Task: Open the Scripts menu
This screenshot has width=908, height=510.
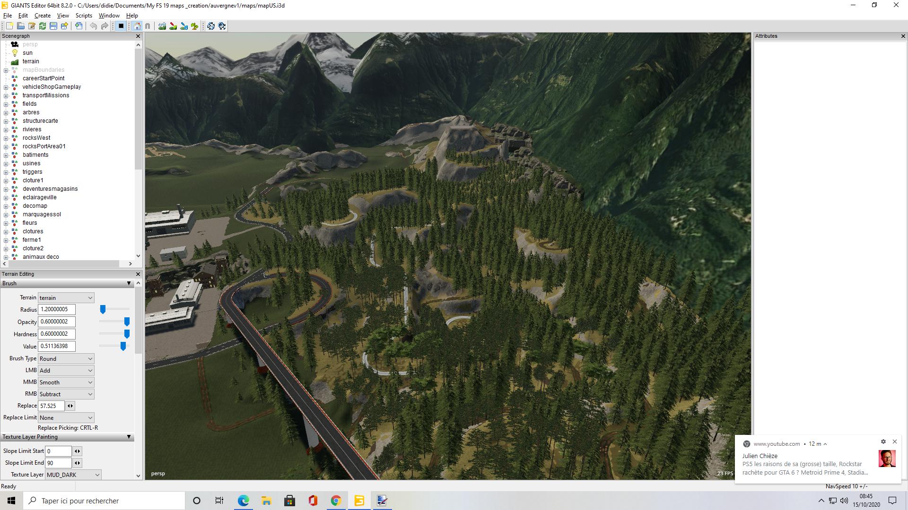Action: pyautogui.click(x=84, y=16)
